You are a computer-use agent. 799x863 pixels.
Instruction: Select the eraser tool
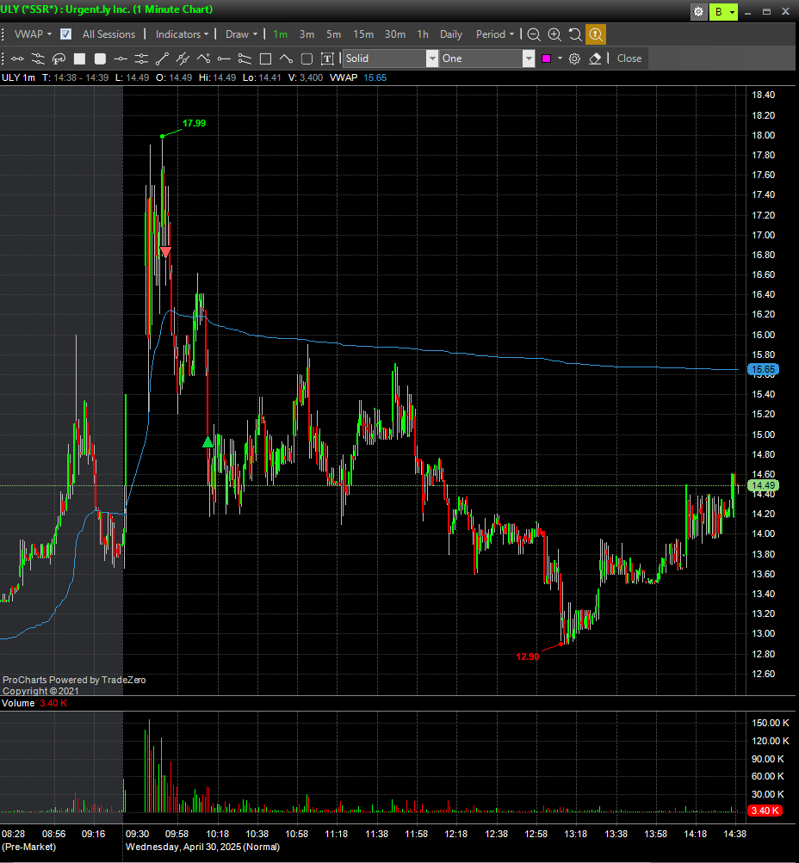pyautogui.click(x=595, y=59)
